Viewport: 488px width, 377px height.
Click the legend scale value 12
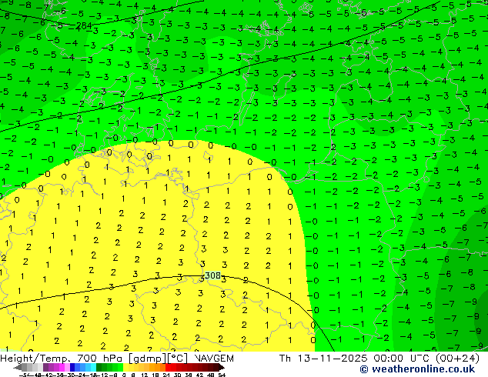tap(144, 375)
